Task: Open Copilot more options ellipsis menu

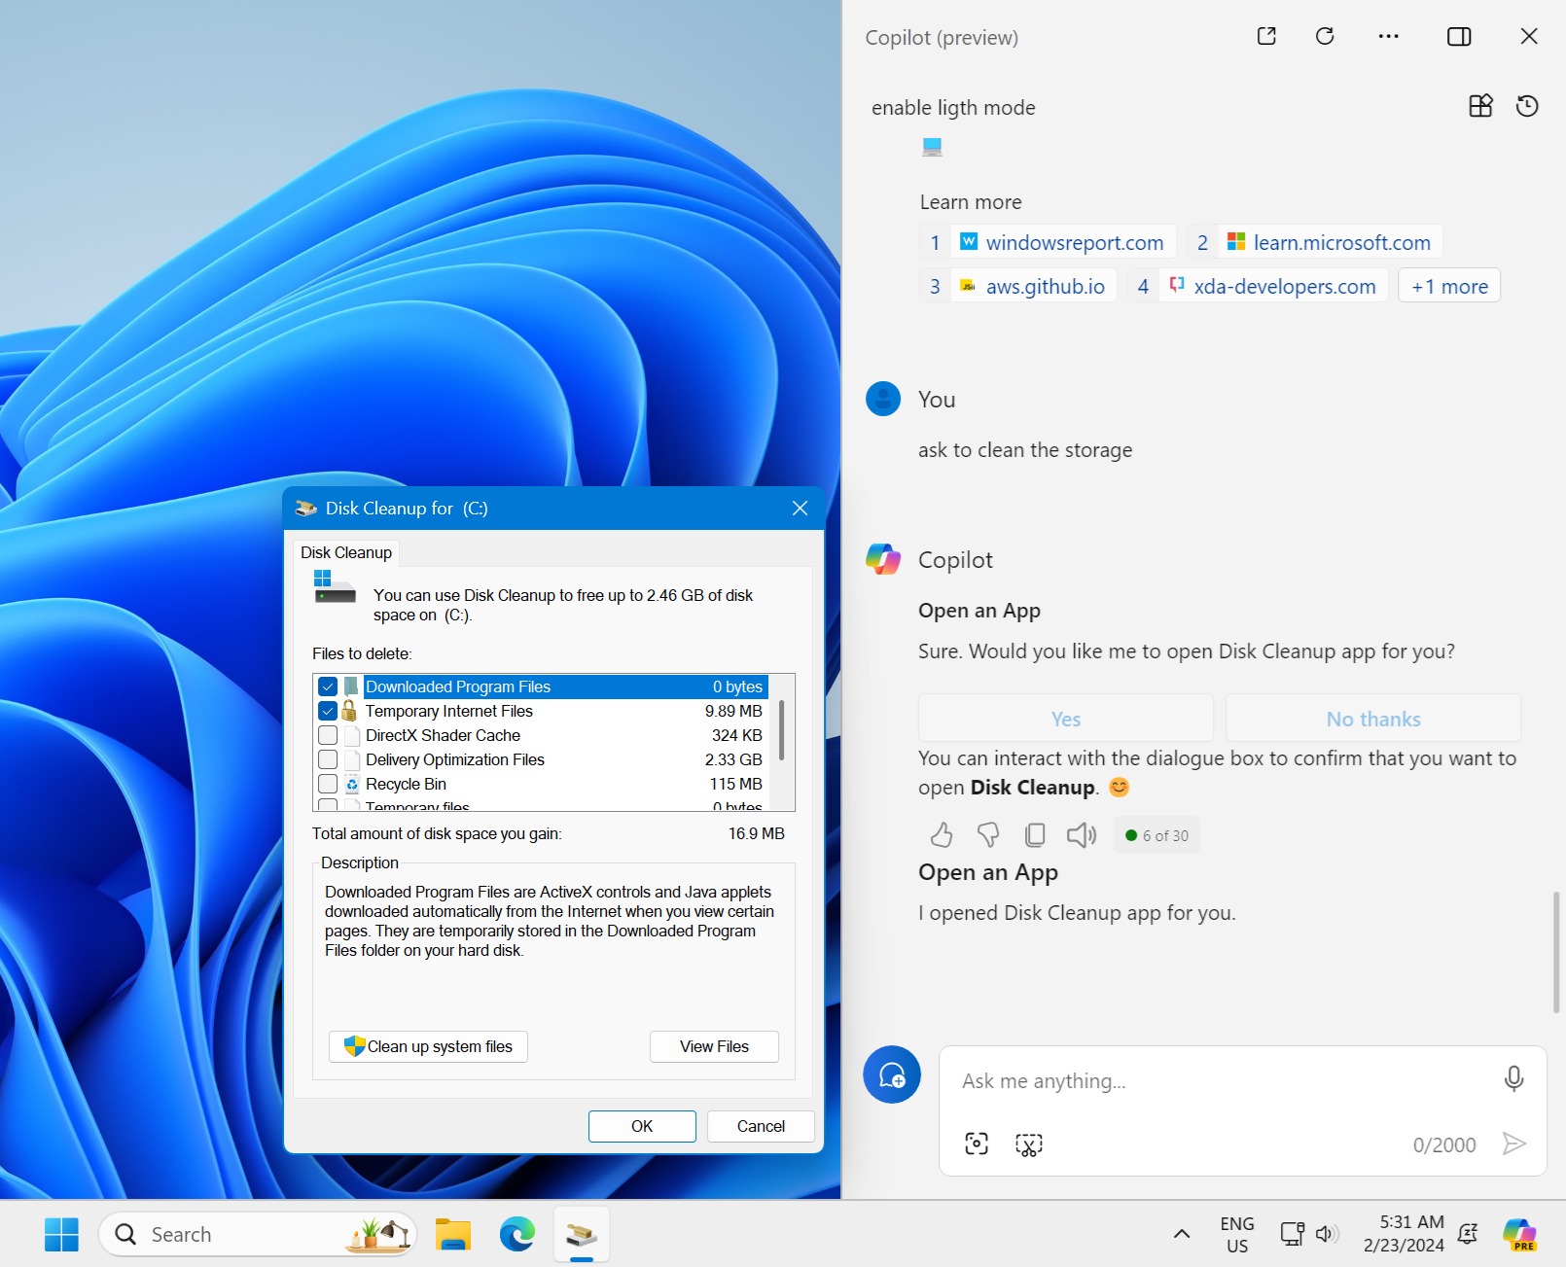Action: pos(1388,36)
